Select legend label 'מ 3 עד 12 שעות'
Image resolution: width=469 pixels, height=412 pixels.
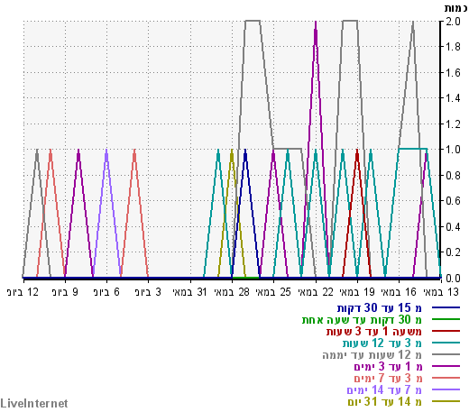coord(382,343)
